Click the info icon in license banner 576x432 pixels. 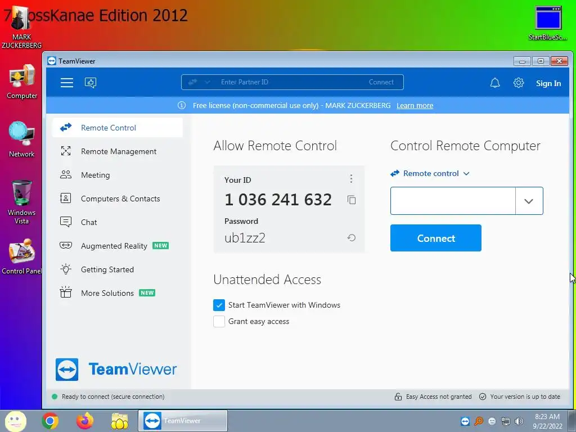pos(182,105)
